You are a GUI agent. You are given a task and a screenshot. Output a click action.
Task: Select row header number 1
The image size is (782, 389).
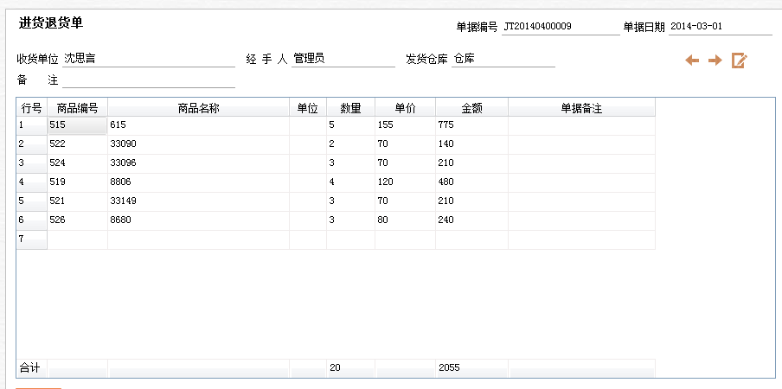coord(31,125)
